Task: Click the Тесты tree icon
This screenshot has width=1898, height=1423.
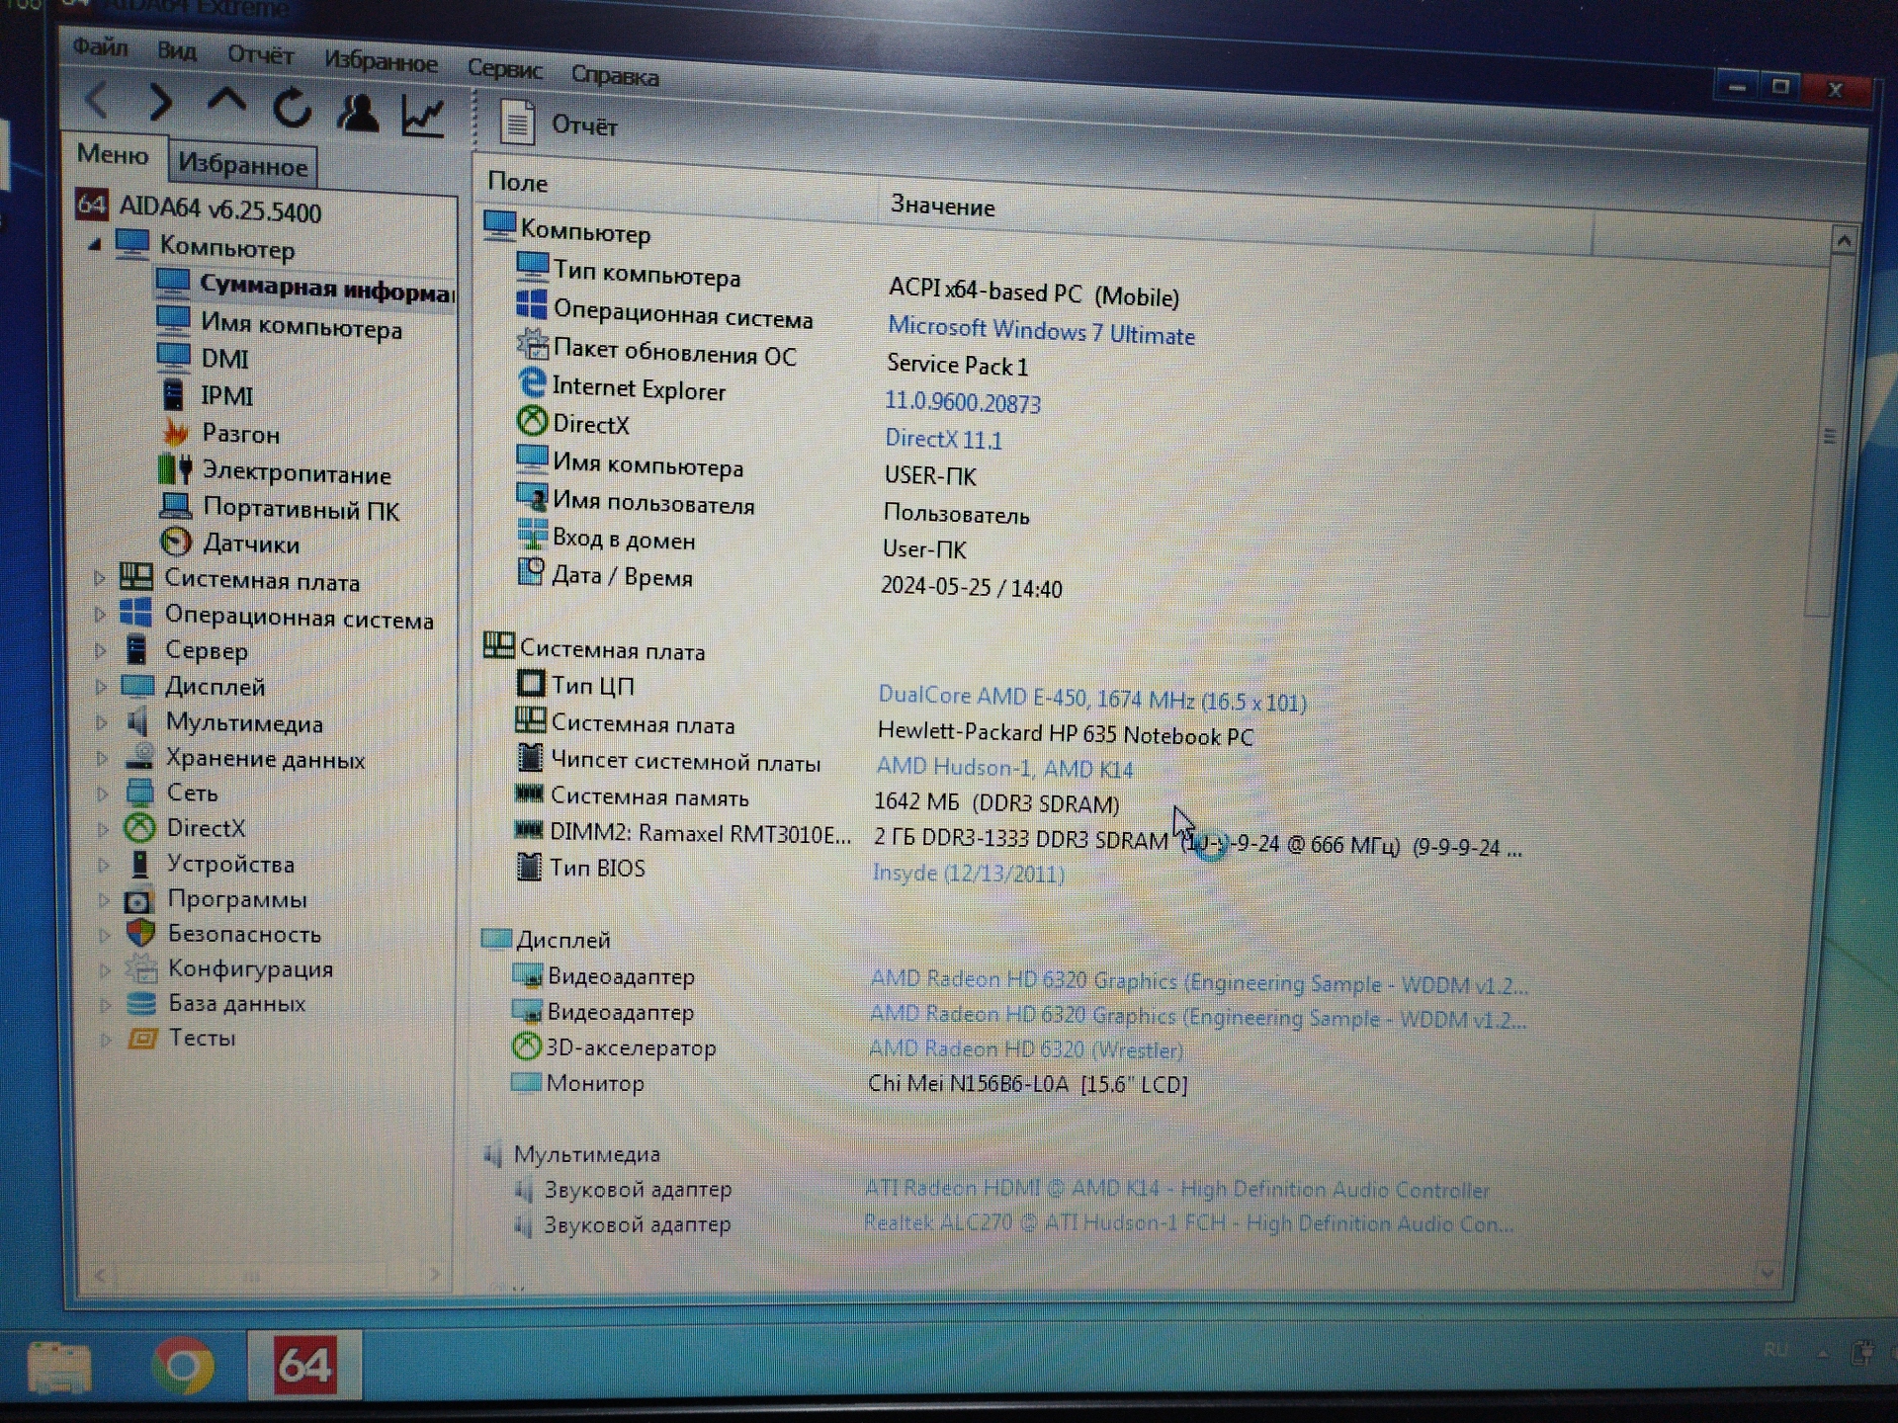Action: coord(143,1038)
